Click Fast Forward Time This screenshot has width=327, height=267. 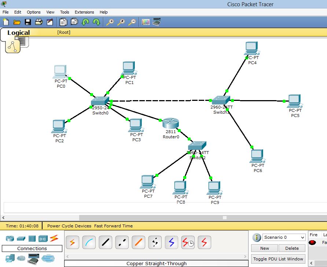(x=113, y=226)
